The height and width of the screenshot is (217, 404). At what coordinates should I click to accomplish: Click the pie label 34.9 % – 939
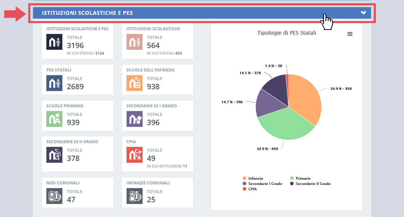pyautogui.click(x=267, y=149)
